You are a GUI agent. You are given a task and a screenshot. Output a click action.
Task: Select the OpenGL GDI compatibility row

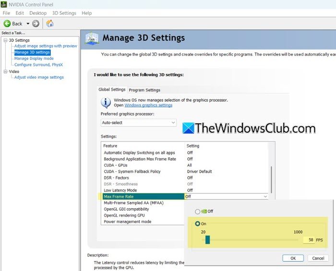coord(143,209)
